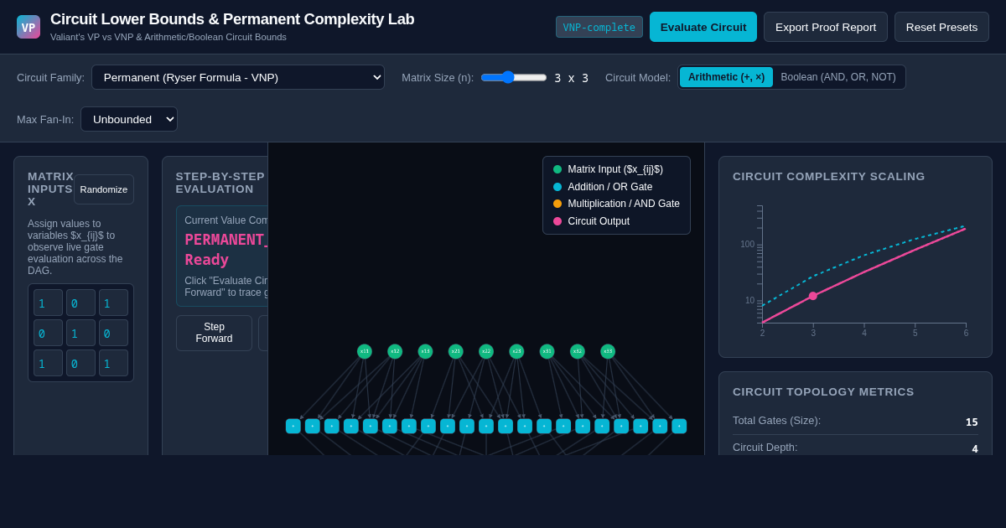Select the x23 matrix input node

(x=516, y=351)
